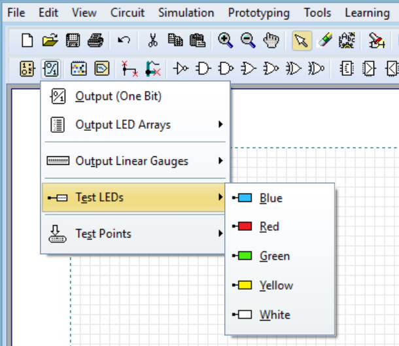Open the Learning menu
Screen dimensions: 399x346
[367, 13]
